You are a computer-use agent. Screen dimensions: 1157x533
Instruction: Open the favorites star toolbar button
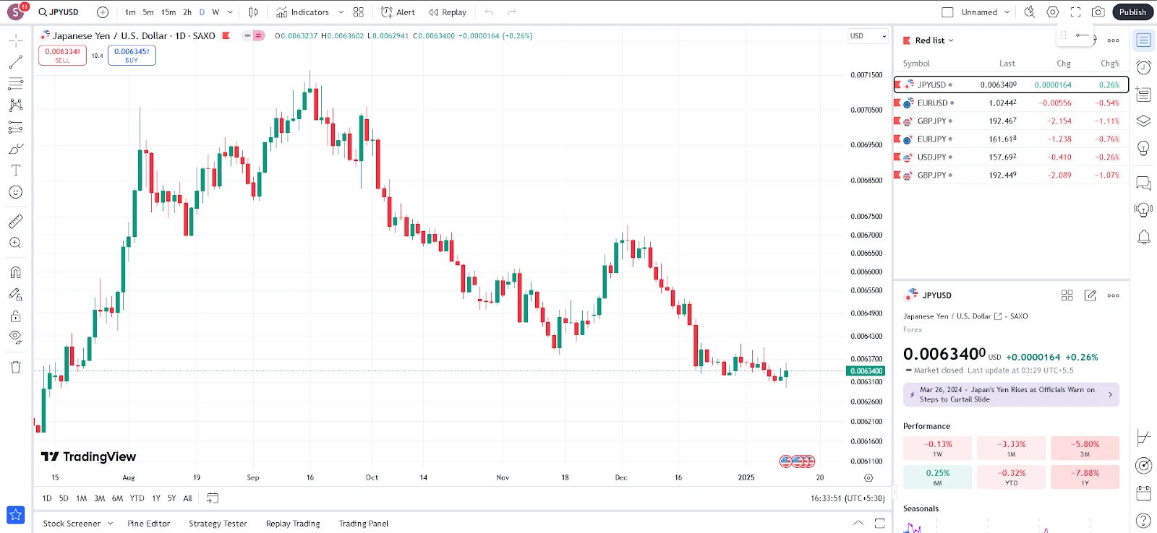(x=15, y=515)
